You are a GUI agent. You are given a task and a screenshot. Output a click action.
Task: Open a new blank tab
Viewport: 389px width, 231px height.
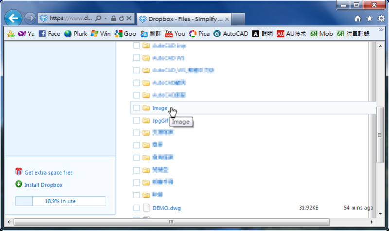[238, 19]
